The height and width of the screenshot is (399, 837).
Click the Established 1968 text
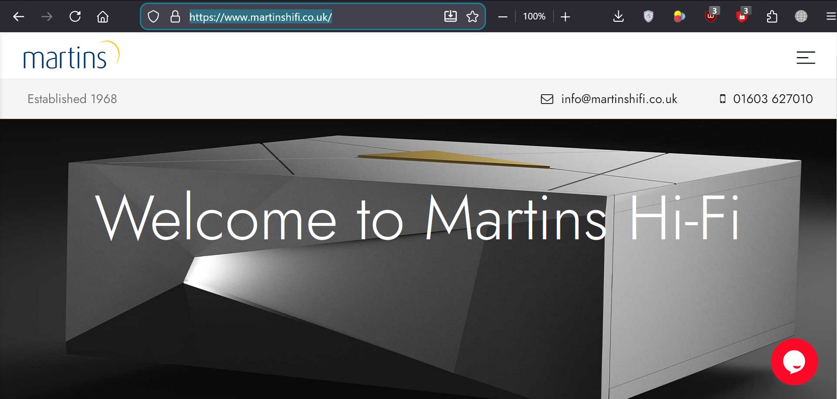(x=72, y=99)
